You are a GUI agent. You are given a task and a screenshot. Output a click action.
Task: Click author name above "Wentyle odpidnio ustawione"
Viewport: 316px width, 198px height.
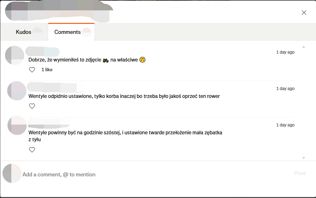(x=52, y=87)
